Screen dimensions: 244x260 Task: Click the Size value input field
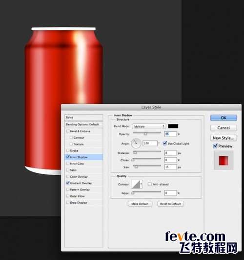170,167
